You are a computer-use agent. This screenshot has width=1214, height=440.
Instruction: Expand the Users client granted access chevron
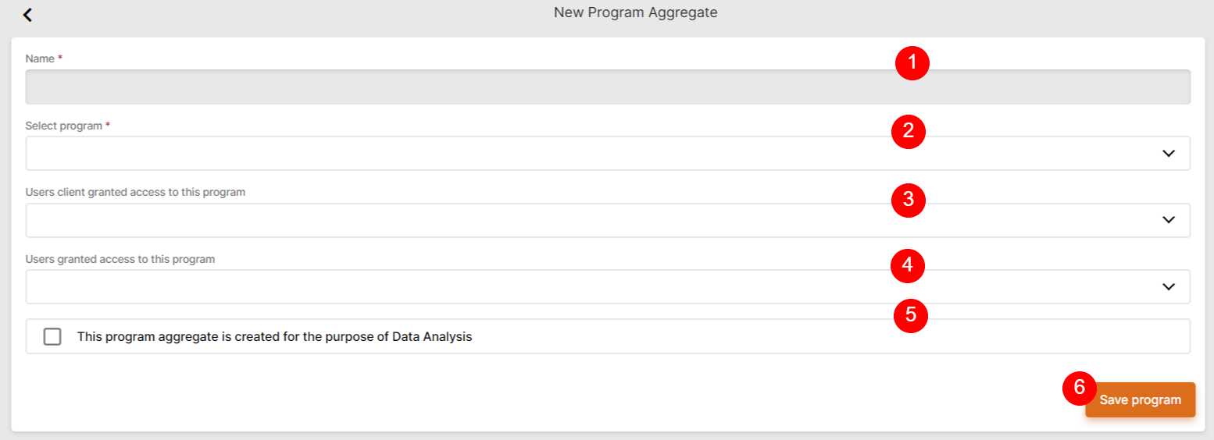click(x=1169, y=221)
